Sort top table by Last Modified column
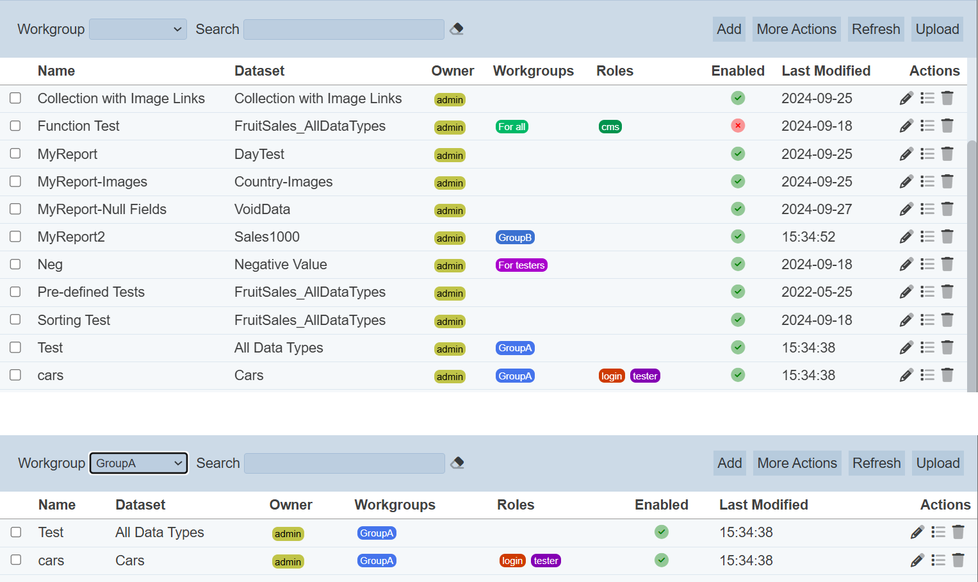This screenshot has width=978, height=582. (826, 71)
